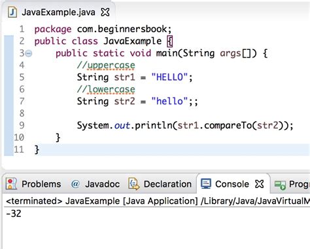Click the closing brace on line 10
This screenshot has height=249, width=310.
tap(58, 138)
